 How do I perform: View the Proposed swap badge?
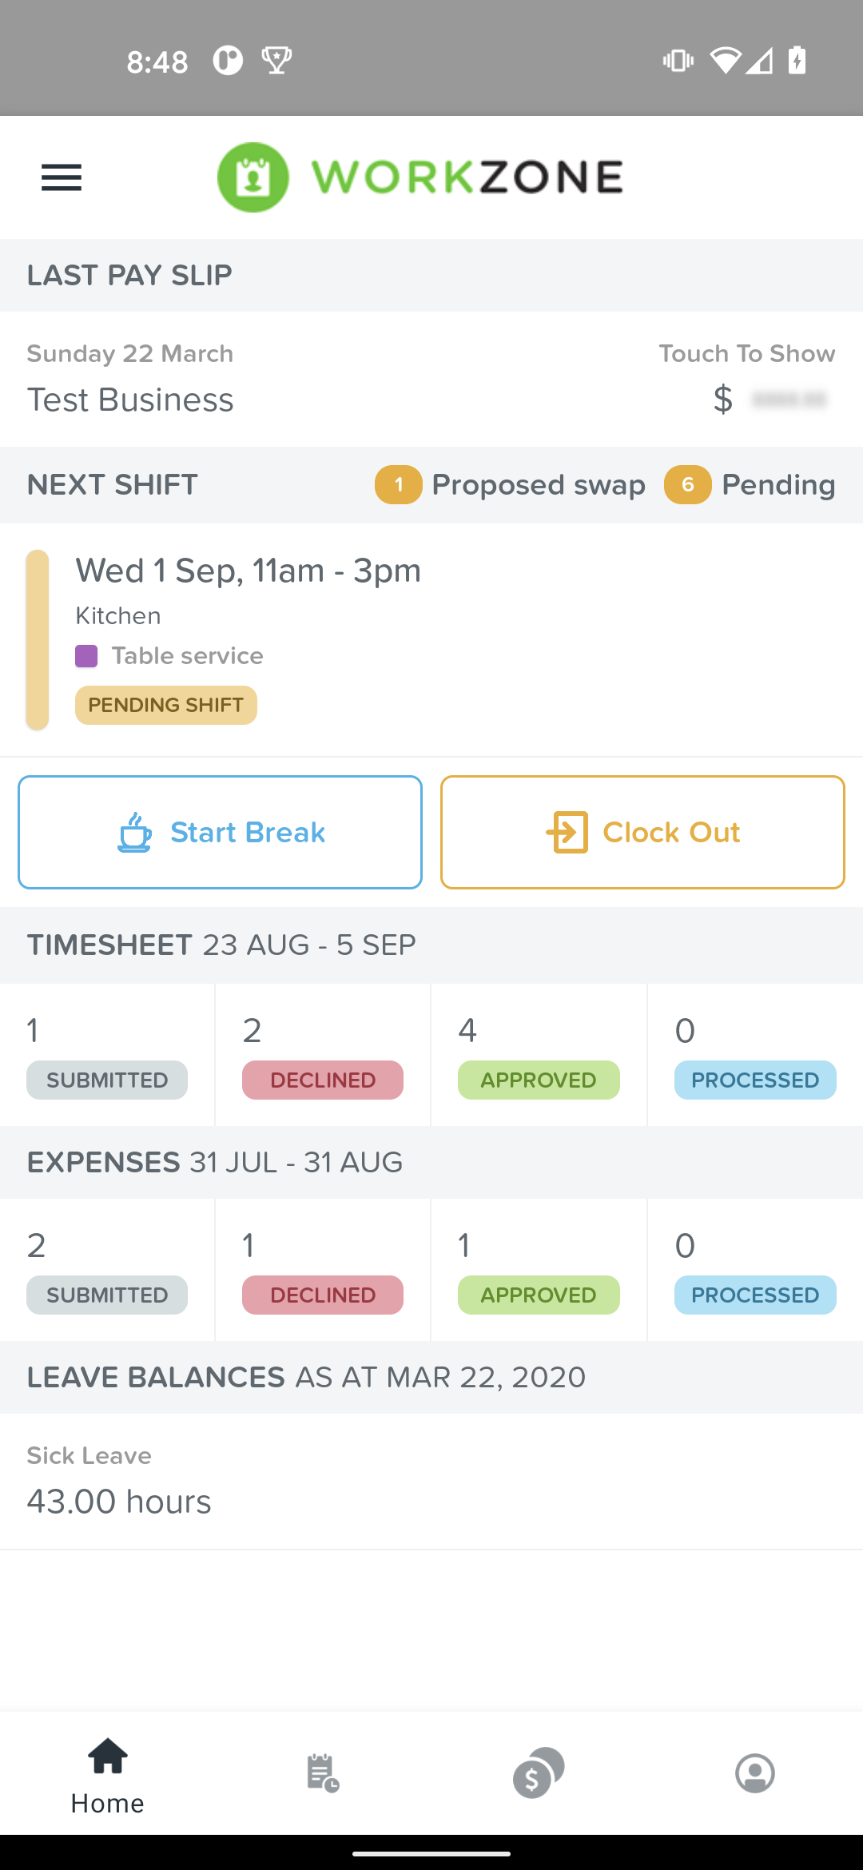click(x=510, y=484)
